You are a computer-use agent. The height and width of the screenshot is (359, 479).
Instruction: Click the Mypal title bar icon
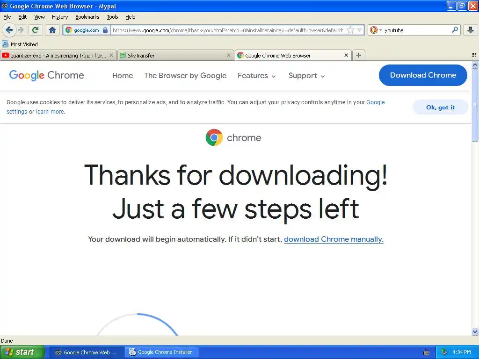pos(4,6)
